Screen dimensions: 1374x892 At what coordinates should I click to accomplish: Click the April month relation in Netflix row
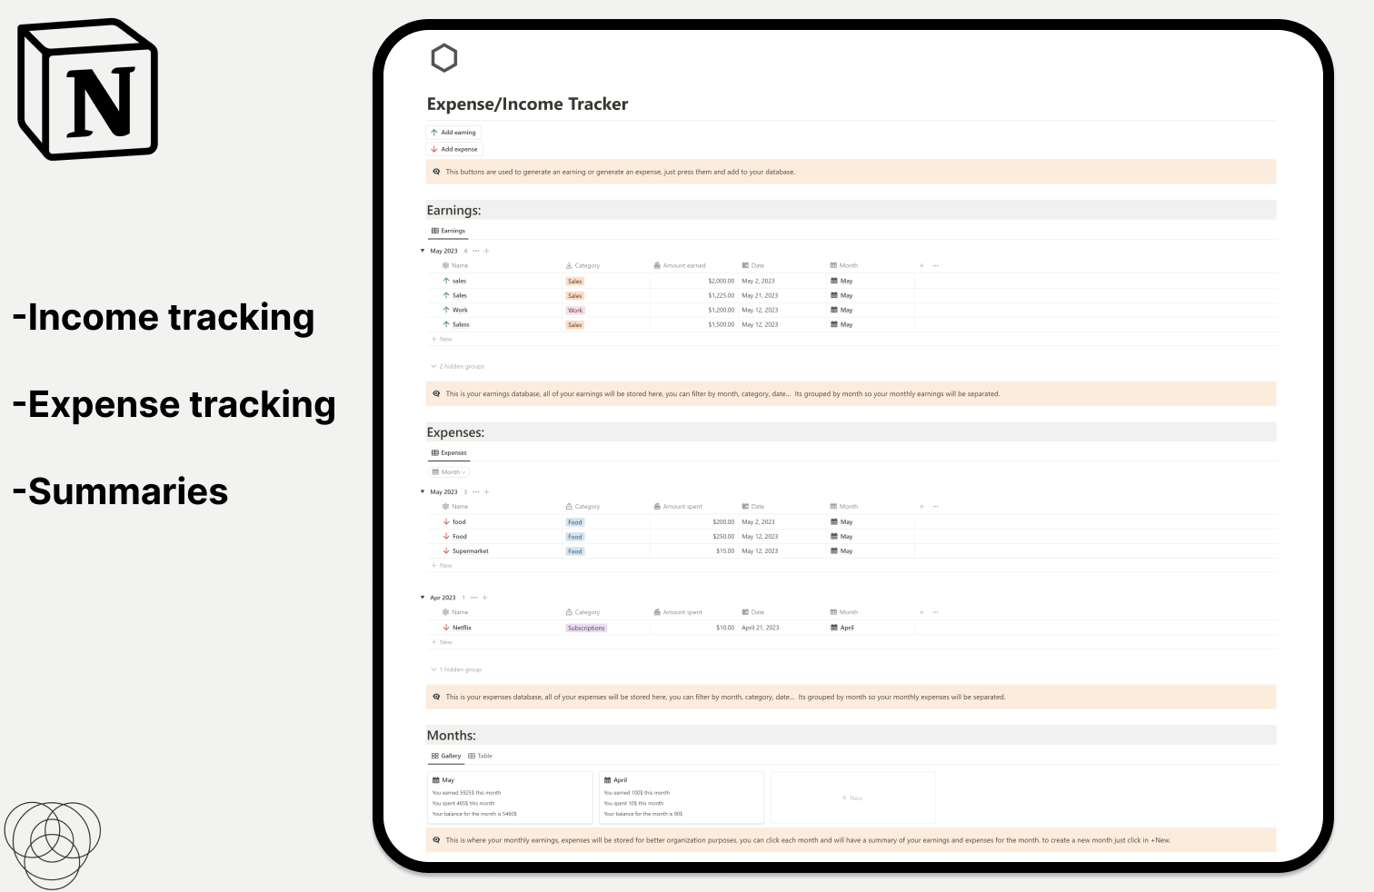click(x=842, y=627)
